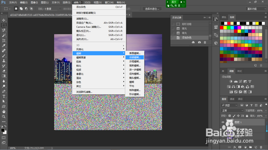Select 填充 history state first row
The width and height of the screenshot is (268, 150).
[190, 29]
